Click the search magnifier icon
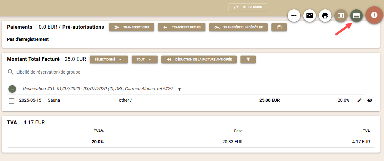 click(x=11, y=72)
